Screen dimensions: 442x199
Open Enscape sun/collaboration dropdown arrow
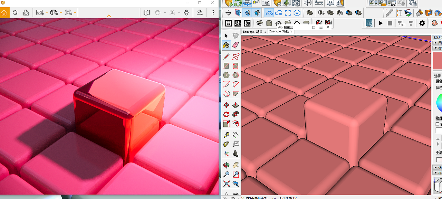(180, 13)
